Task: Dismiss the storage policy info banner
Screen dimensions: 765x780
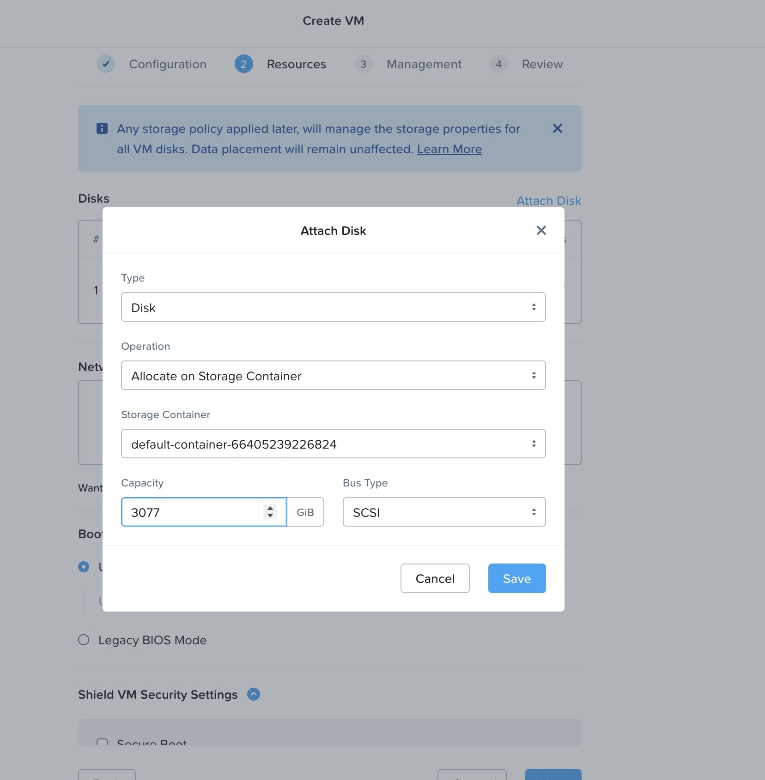Action: pyautogui.click(x=557, y=129)
